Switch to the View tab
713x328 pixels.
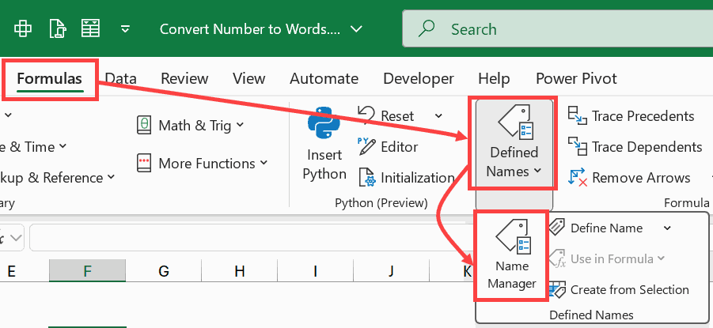pos(248,79)
